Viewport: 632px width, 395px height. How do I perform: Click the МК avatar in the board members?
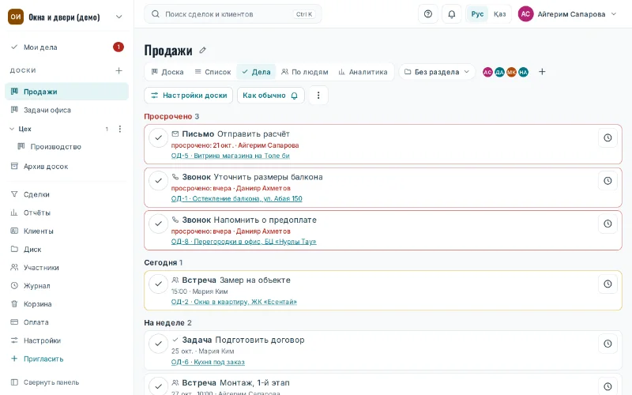[x=511, y=72]
